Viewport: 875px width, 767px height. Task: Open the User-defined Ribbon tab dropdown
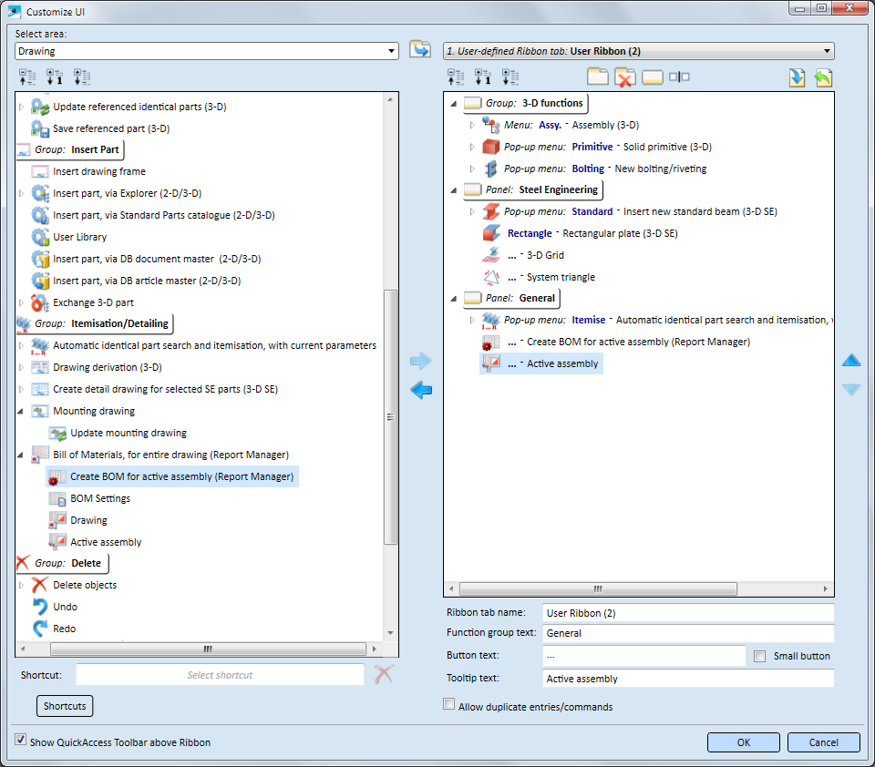tap(826, 51)
